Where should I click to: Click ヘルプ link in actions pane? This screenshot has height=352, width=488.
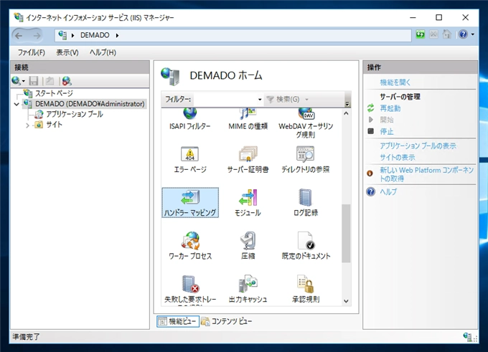click(388, 192)
